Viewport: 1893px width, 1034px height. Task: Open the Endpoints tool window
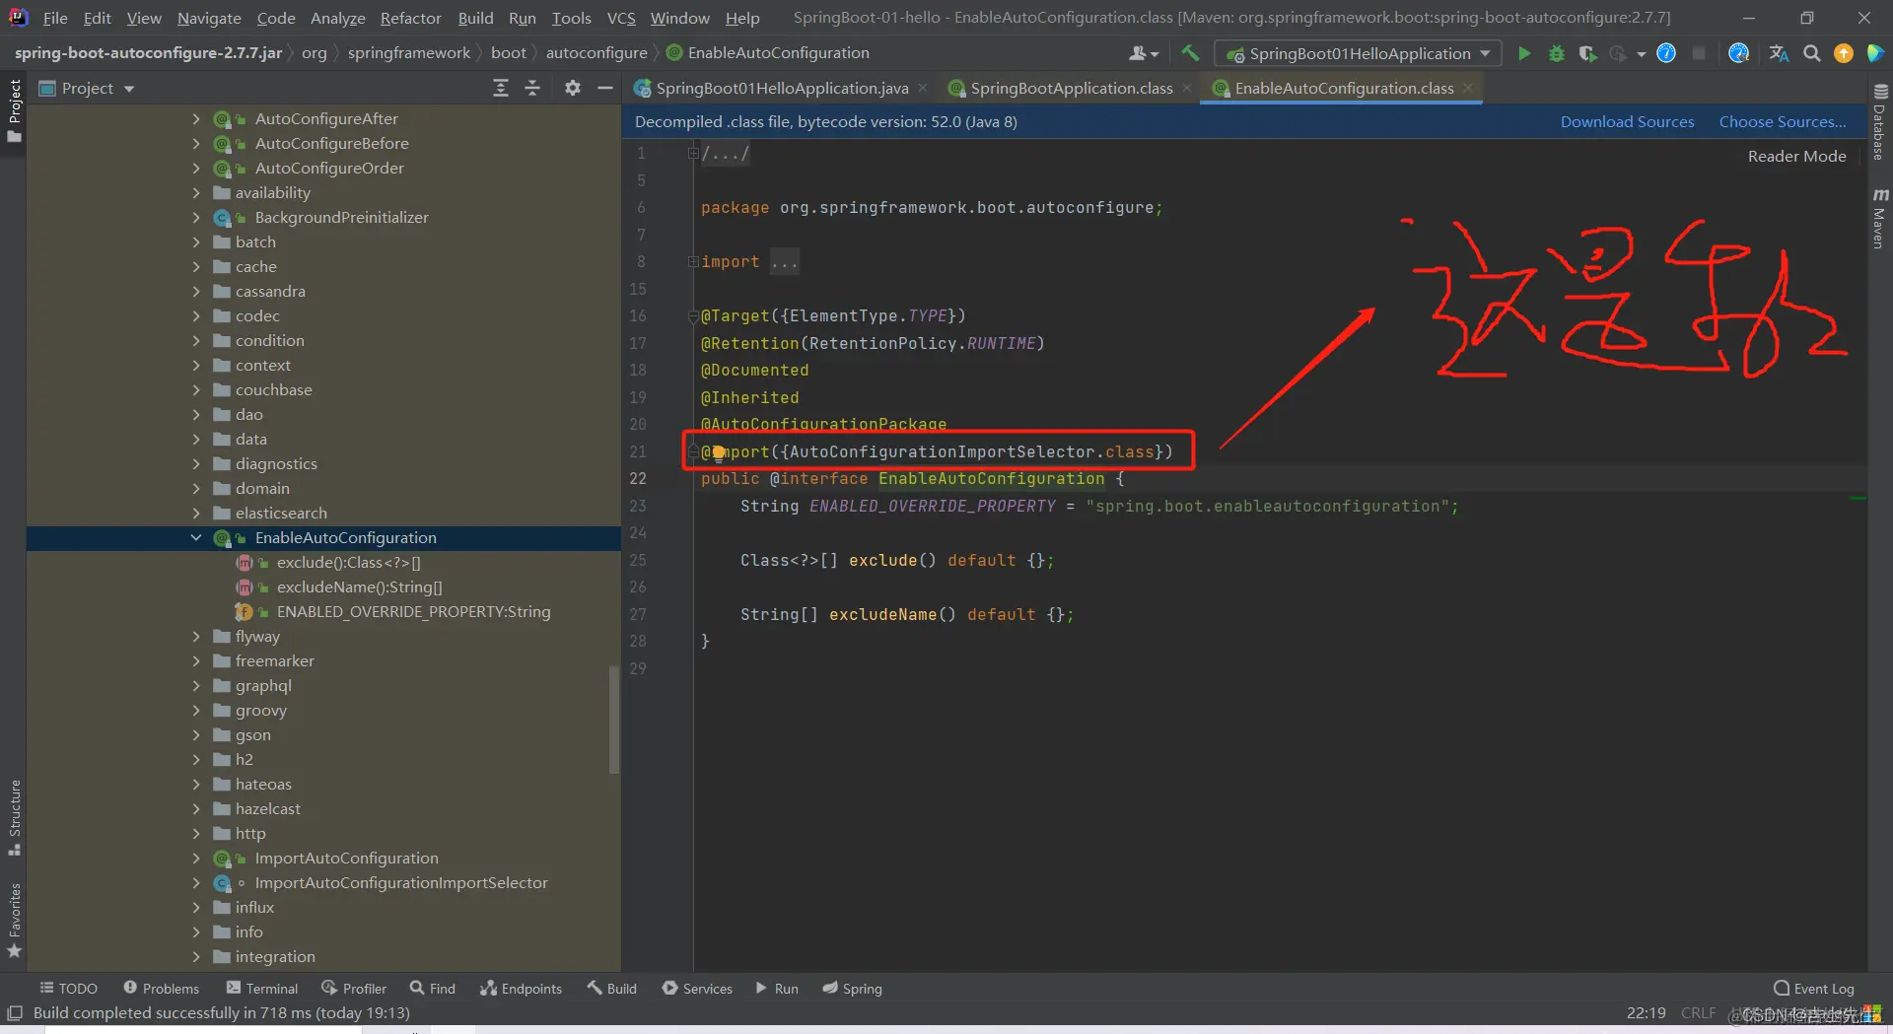pos(521,988)
